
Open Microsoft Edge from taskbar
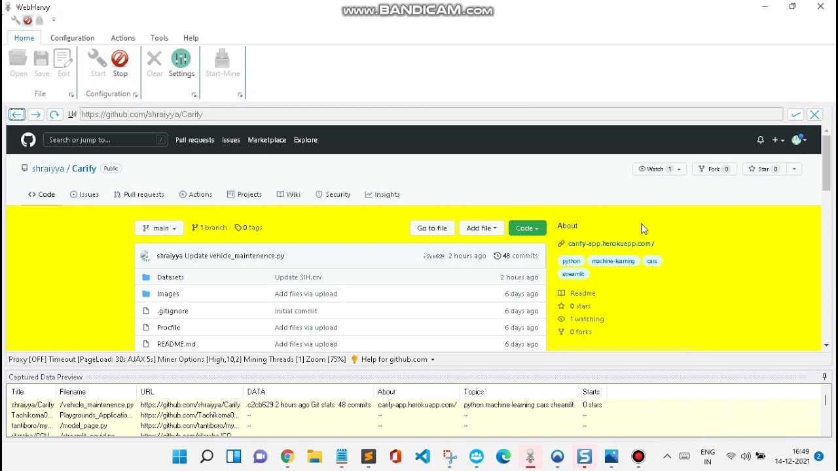[503, 457]
